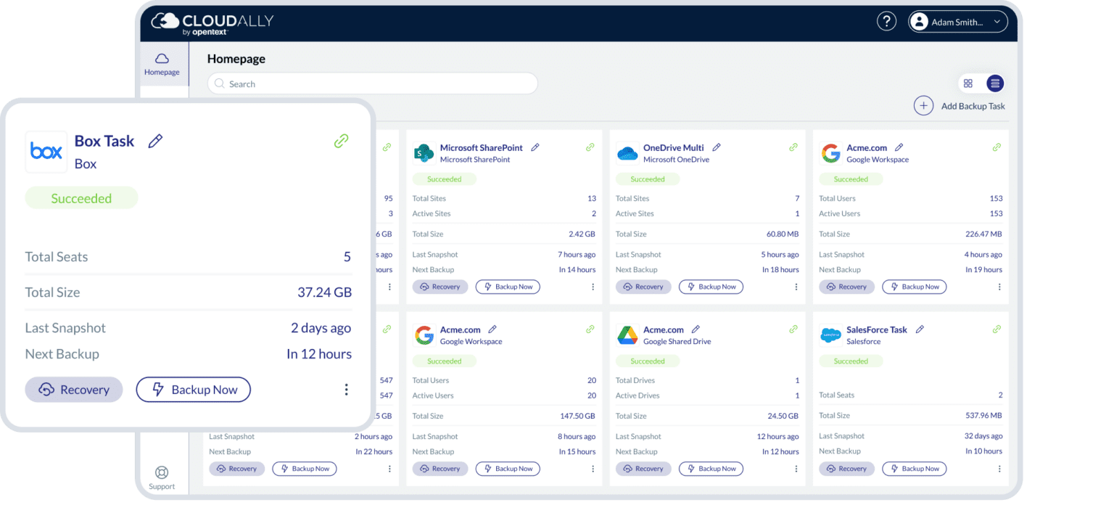Click the link icon on Box Task card

tap(341, 141)
